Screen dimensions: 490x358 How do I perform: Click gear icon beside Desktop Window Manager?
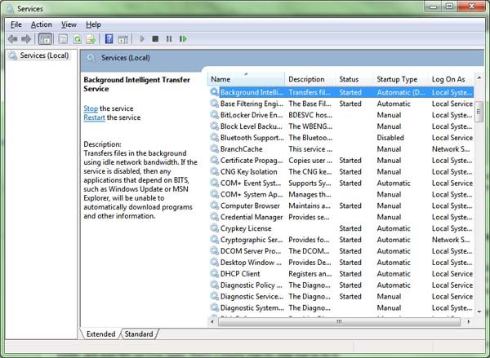pos(214,262)
